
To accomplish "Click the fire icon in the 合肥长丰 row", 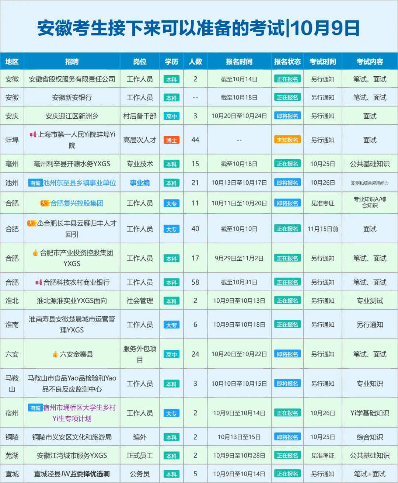I will click(31, 223).
